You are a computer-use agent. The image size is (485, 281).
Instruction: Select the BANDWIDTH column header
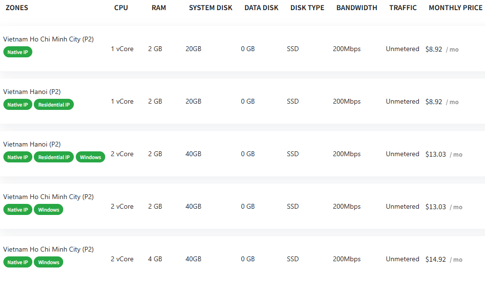pos(357,8)
